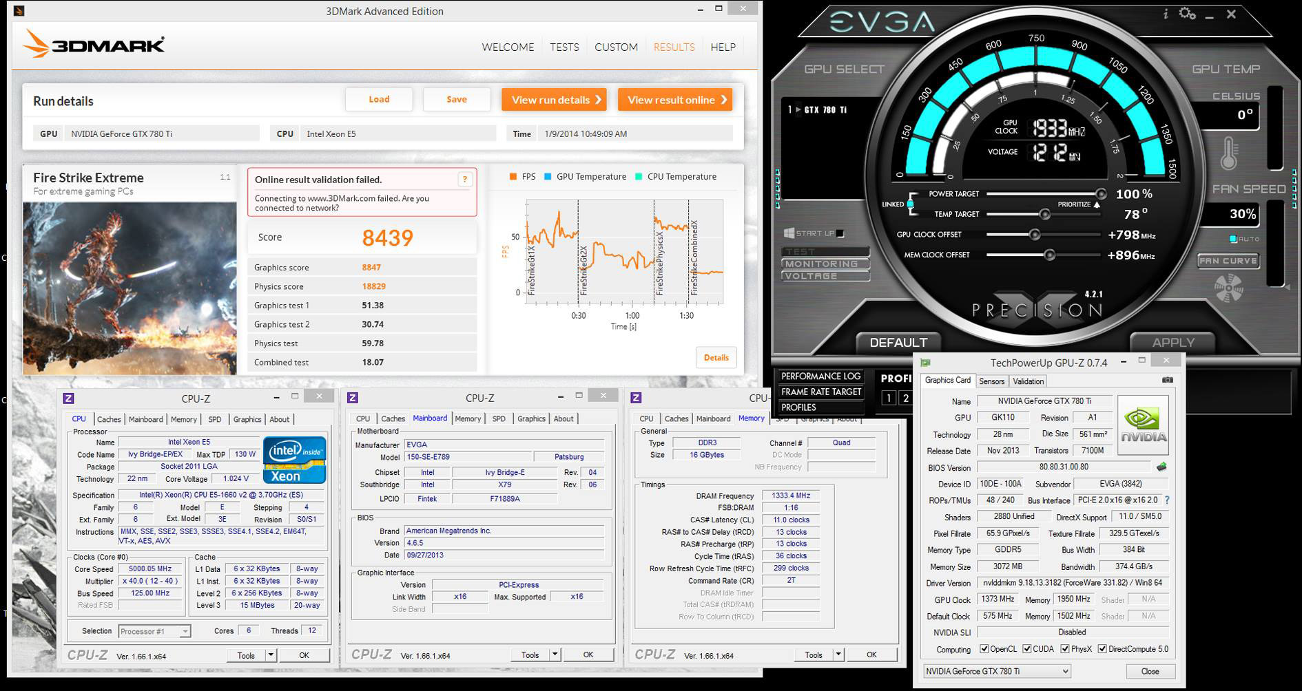1302x691 pixels.
Task: Click the Bus Interface question mark icon
Action: [1167, 500]
